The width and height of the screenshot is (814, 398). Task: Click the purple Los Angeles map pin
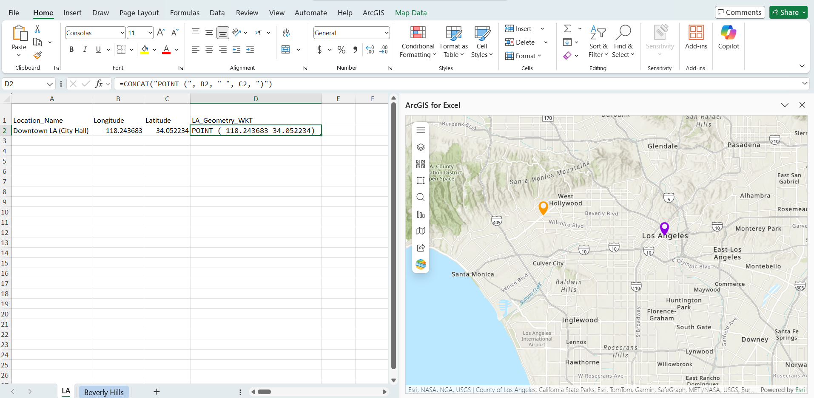coord(664,228)
